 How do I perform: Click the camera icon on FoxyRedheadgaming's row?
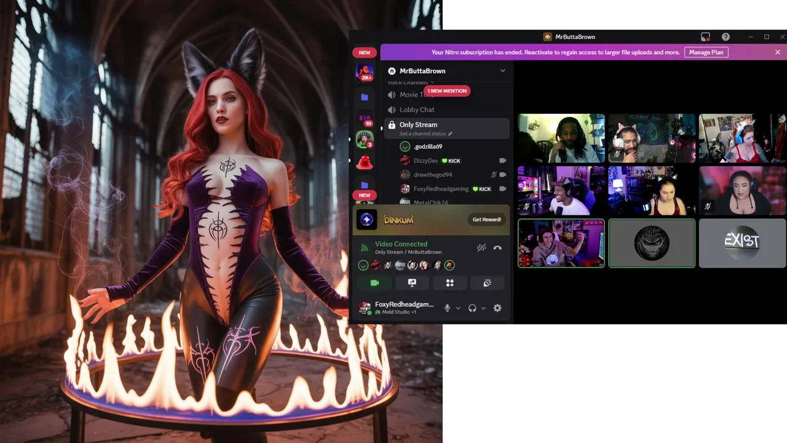pos(502,189)
